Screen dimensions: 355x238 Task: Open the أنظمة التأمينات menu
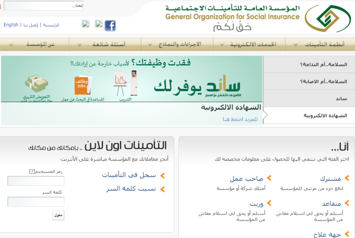coord(325,44)
